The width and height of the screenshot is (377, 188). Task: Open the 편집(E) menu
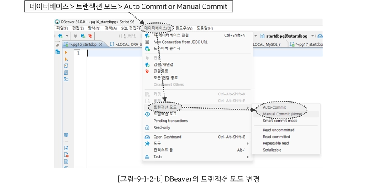tap(78, 28)
